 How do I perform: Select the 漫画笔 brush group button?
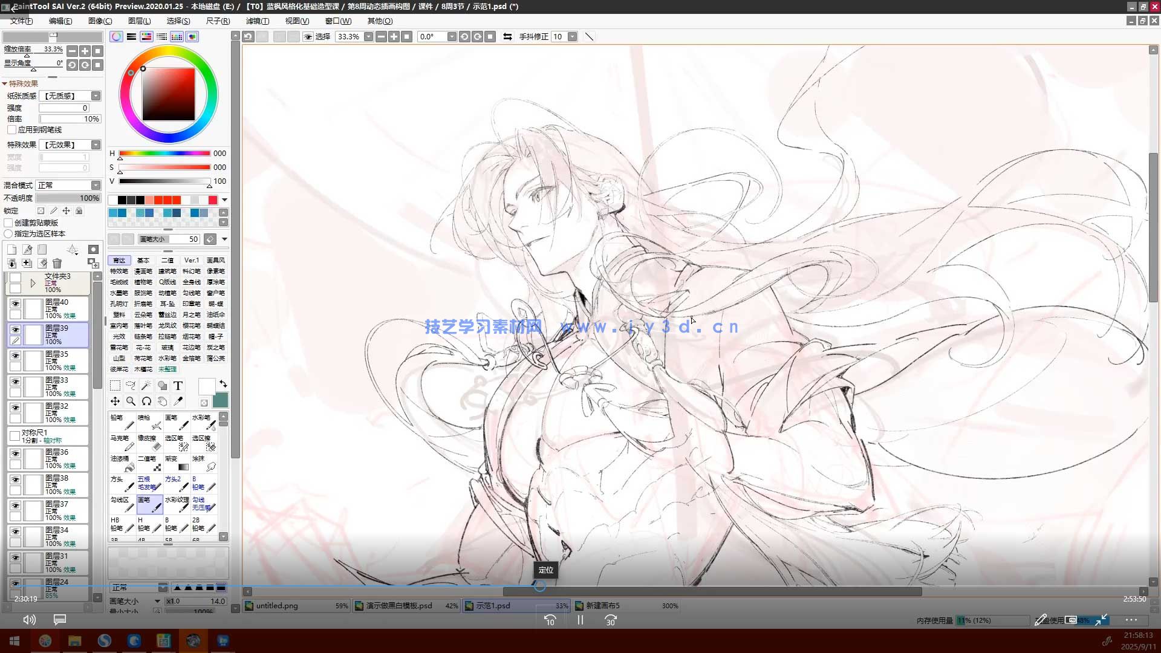tap(143, 271)
